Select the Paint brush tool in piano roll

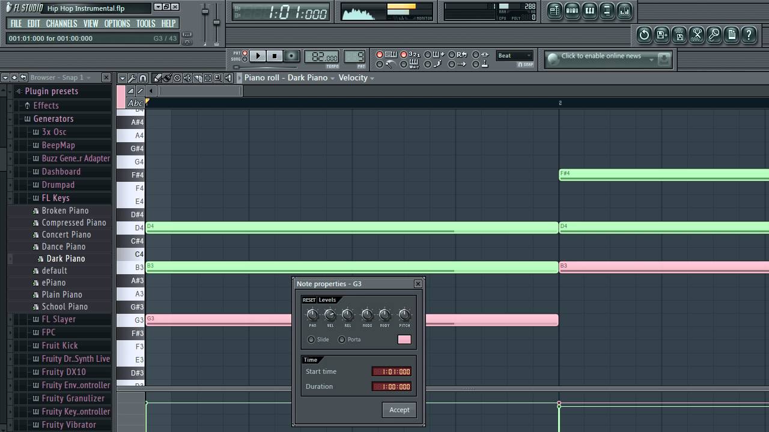(x=167, y=78)
